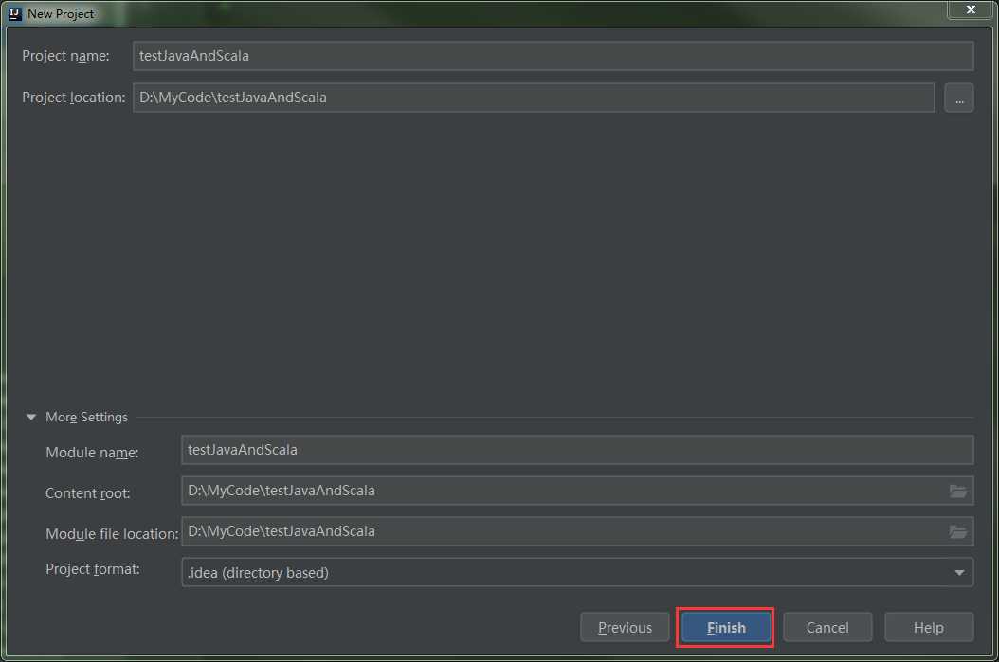999x662 pixels.
Task: Click folder icon in Content root field
Action: pos(957,491)
